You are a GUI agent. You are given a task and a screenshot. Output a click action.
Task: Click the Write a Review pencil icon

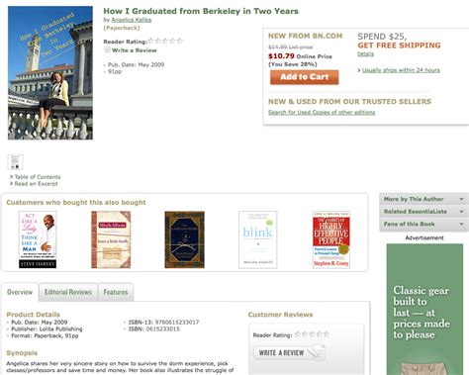(x=107, y=50)
